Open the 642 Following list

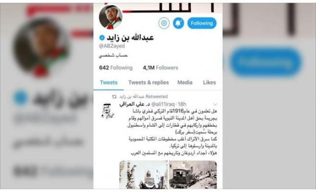116,68
